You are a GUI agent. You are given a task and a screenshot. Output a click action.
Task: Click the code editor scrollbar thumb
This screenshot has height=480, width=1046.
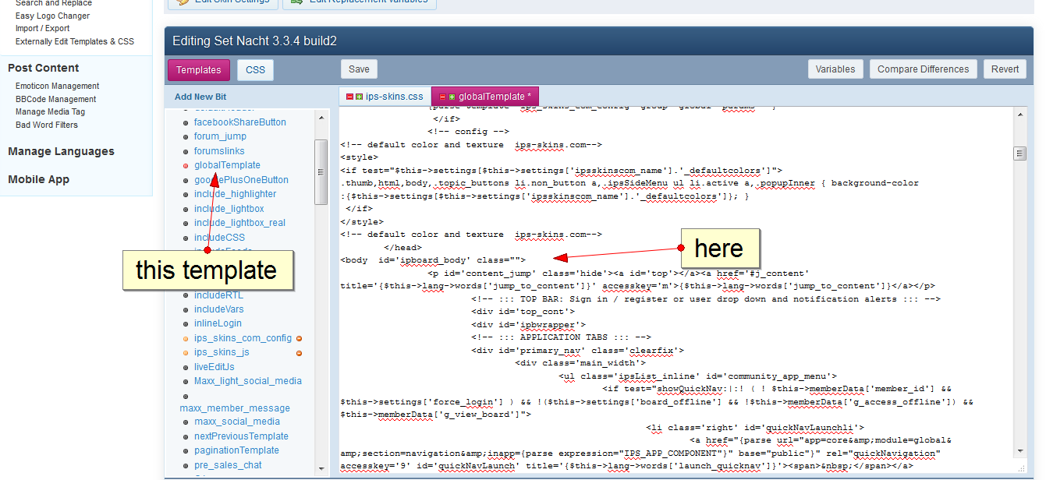(1019, 154)
